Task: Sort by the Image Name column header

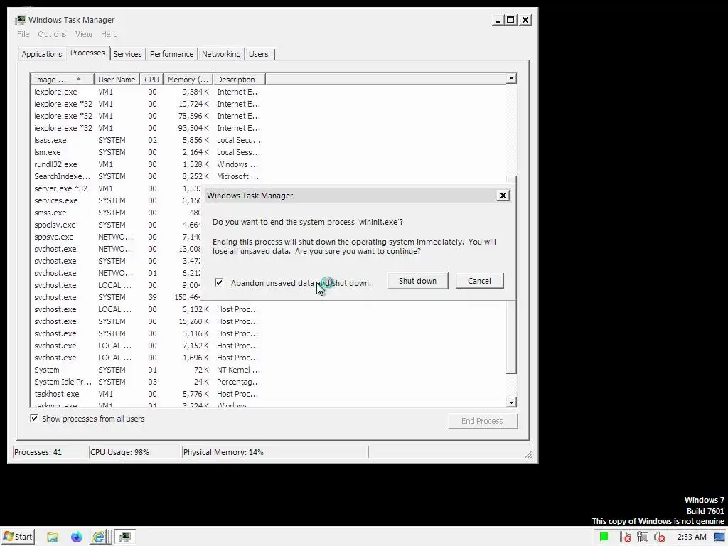Action: coord(63,80)
